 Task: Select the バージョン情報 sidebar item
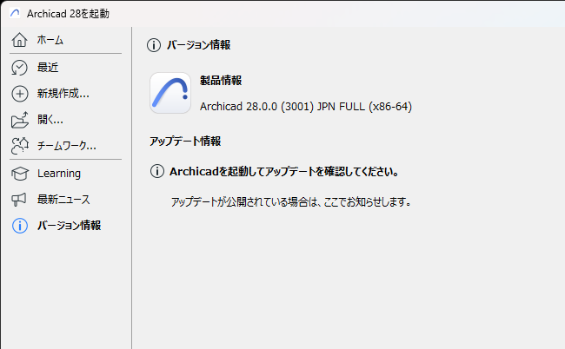click(x=69, y=226)
